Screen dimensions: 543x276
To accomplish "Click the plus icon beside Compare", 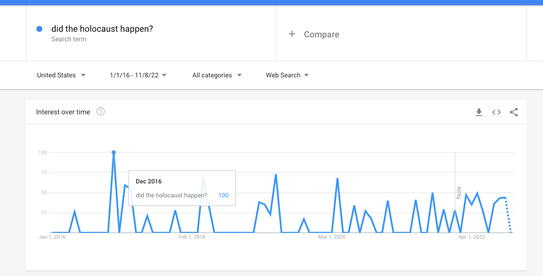I will (x=292, y=34).
